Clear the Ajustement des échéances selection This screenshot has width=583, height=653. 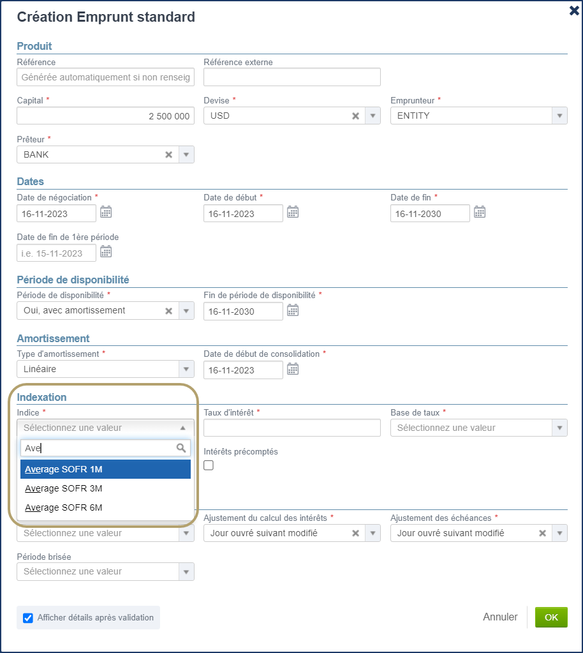point(542,532)
